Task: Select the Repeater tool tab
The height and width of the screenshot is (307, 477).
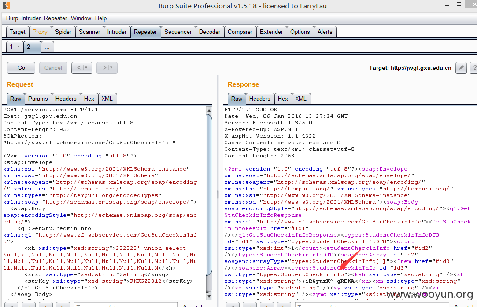Action: click(x=145, y=32)
